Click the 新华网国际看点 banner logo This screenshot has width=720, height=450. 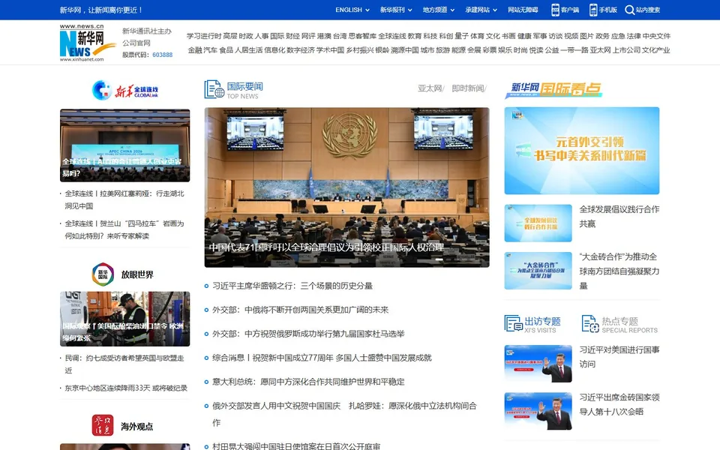tap(553, 89)
